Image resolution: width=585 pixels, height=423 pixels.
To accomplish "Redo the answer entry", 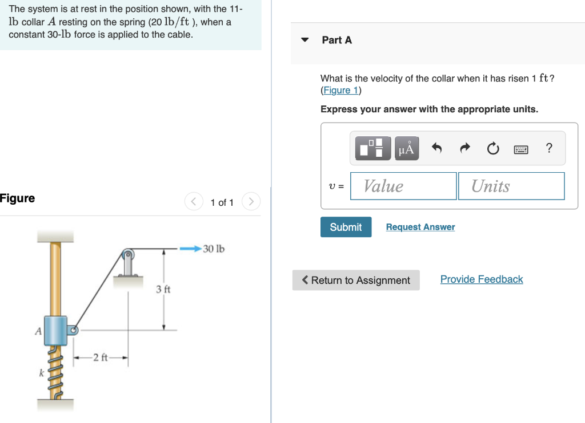I will point(464,148).
